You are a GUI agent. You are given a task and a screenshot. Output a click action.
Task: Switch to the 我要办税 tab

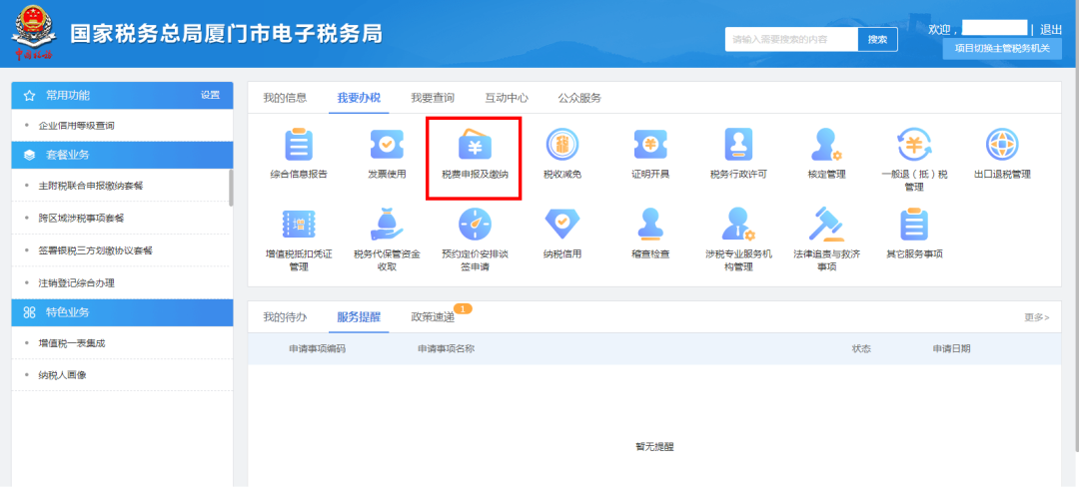point(359,98)
